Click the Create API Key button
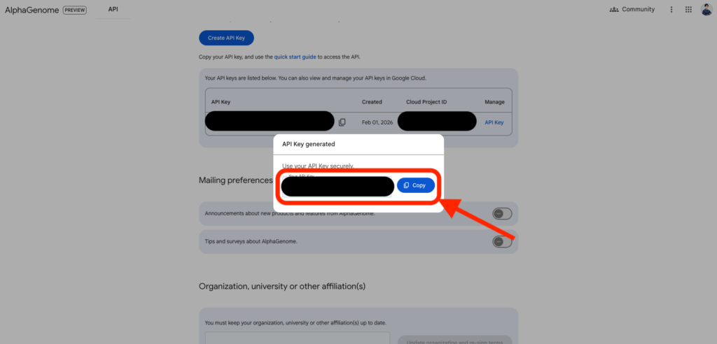Image resolution: width=717 pixels, height=344 pixels. [x=226, y=38]
